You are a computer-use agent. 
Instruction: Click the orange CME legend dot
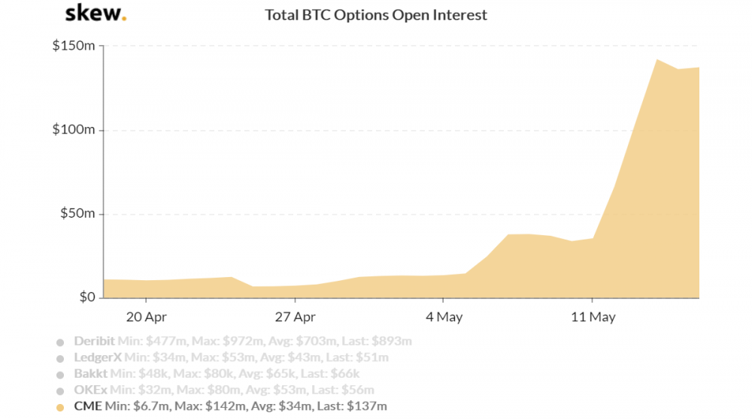(60, 408)
